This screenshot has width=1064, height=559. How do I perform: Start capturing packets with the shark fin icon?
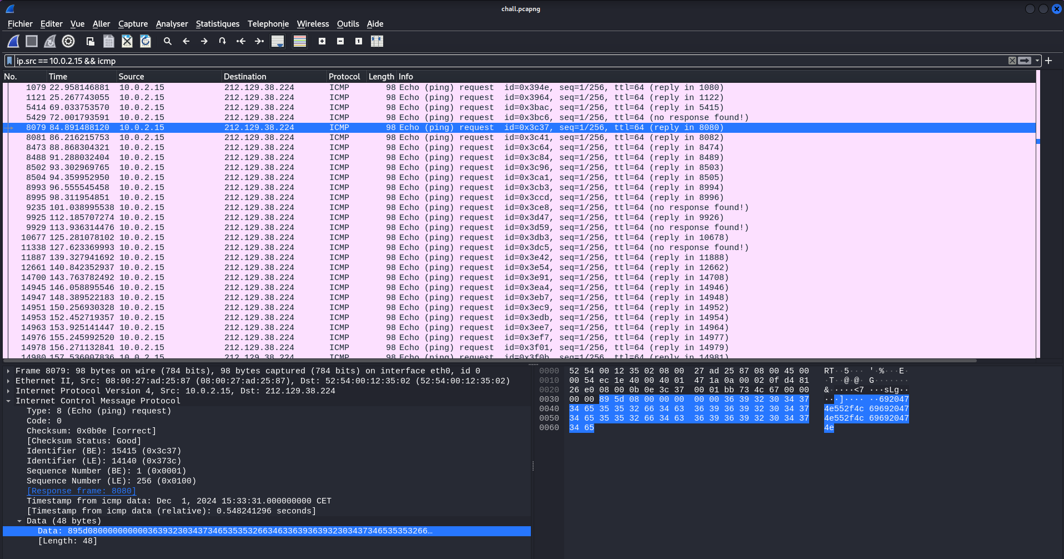pos(13,41)
